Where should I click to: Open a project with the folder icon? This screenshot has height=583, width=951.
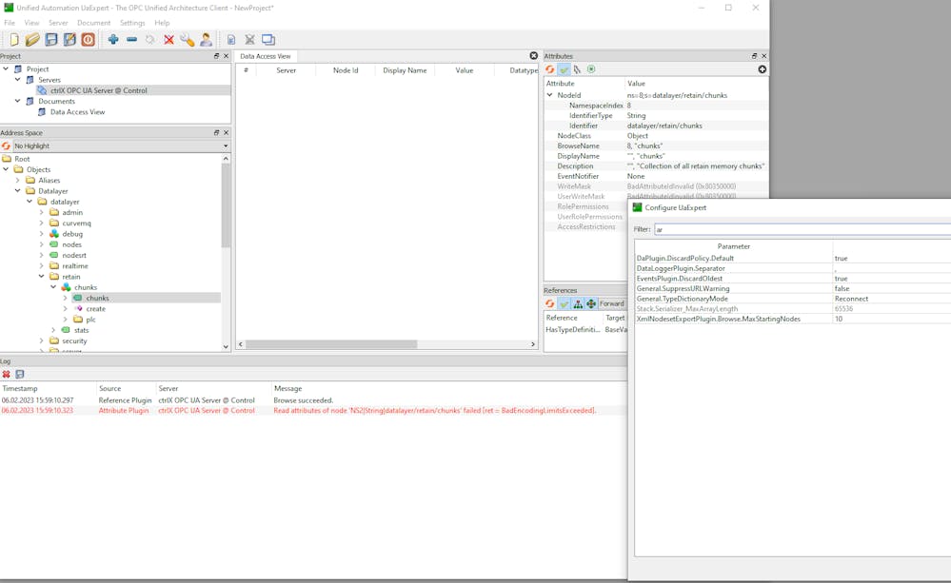point(32,40)
